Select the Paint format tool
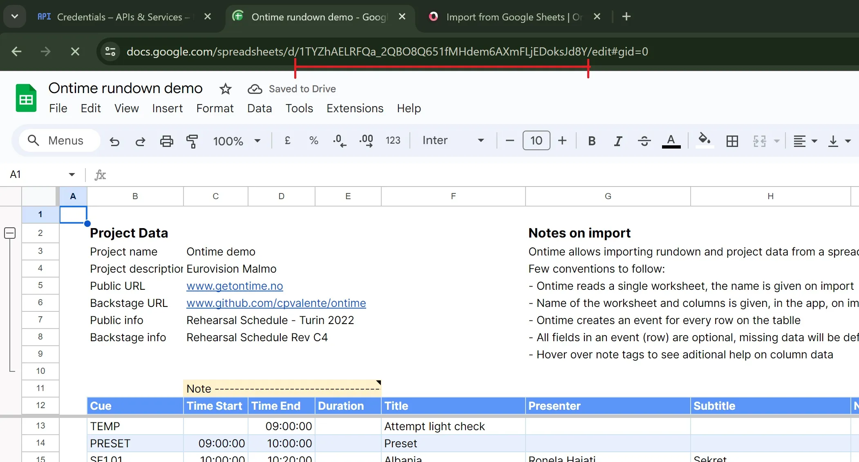859x462 pixels. pyautogui.click(x=192, y=141)
